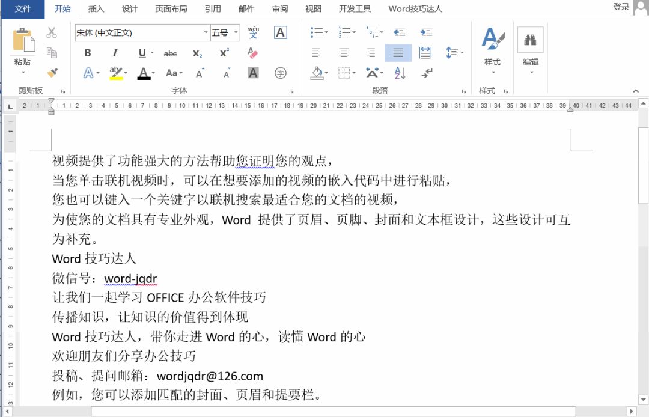This screenshot has height=417, width=649.
Task: Insert an enclosed character with the circled 字 icon
Action: point(280,73)
